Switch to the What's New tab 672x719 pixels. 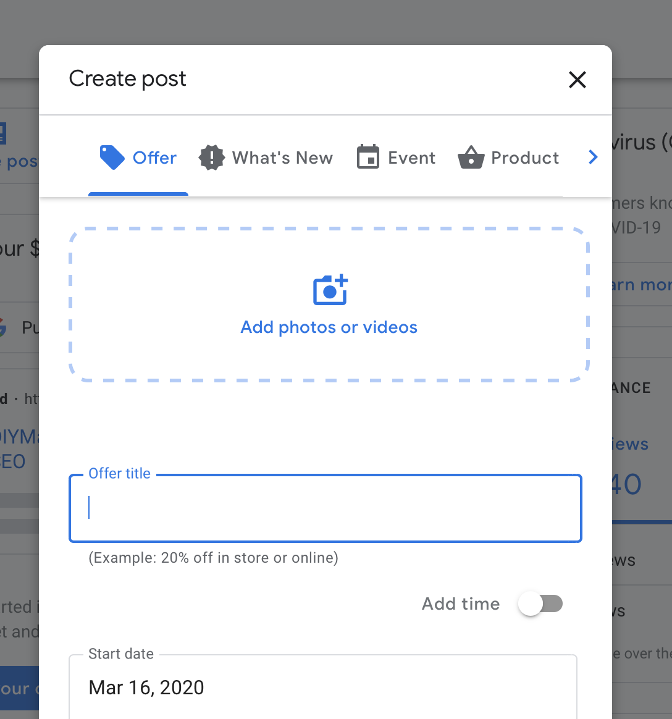pyautogui.click(x=266, y=158)
